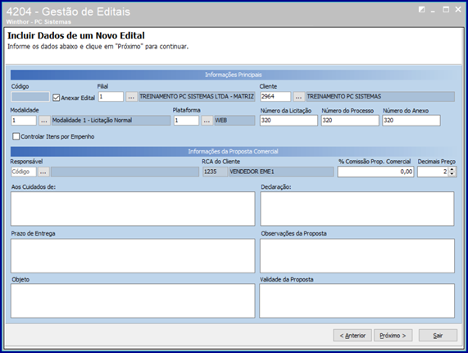Screen dimensions: 468x353
Task: Click the Número do Processo field
Action: (350, 121)
